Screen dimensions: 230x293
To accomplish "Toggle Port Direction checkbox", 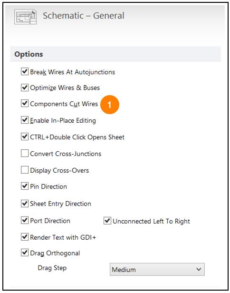I will click(x=25, y=220).
